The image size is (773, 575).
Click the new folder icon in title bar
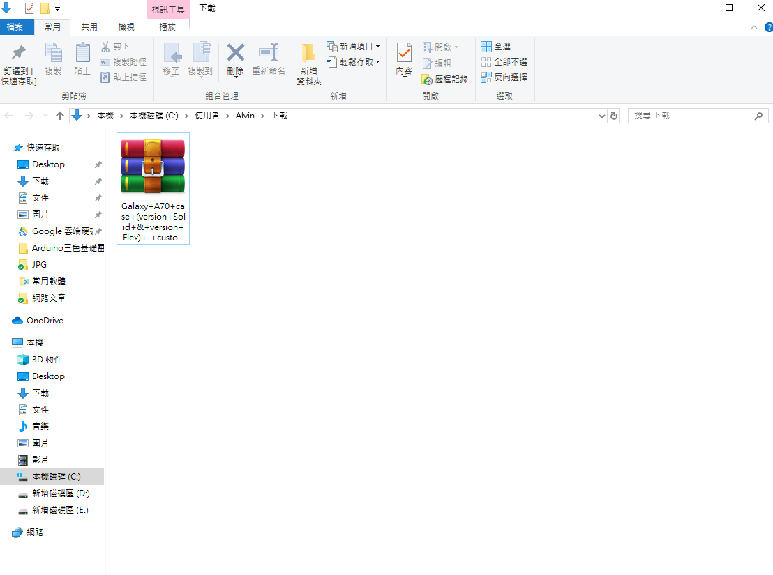(x=45, y=8)
